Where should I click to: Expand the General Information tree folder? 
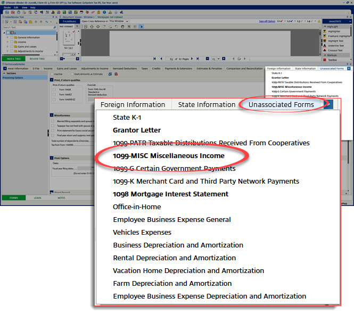(7, 38)
